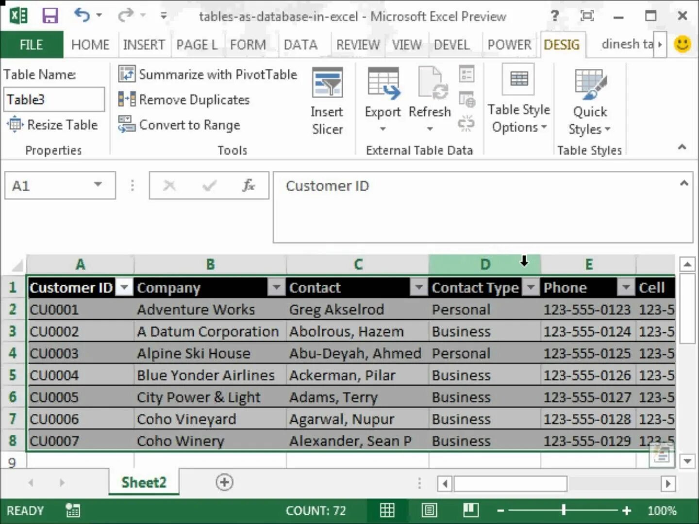This screenshot has height=524, width=699.
Task: Open the FILE tab
Action: (32, 45)
